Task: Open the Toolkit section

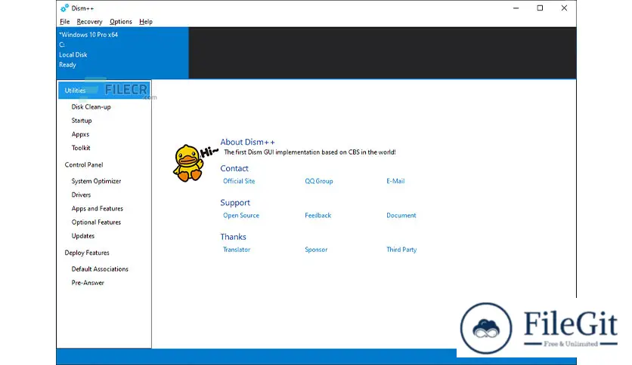Action: tap(81, 148)
